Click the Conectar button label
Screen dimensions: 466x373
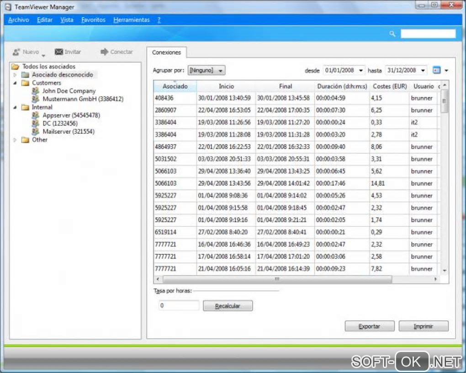pos(122,52)
